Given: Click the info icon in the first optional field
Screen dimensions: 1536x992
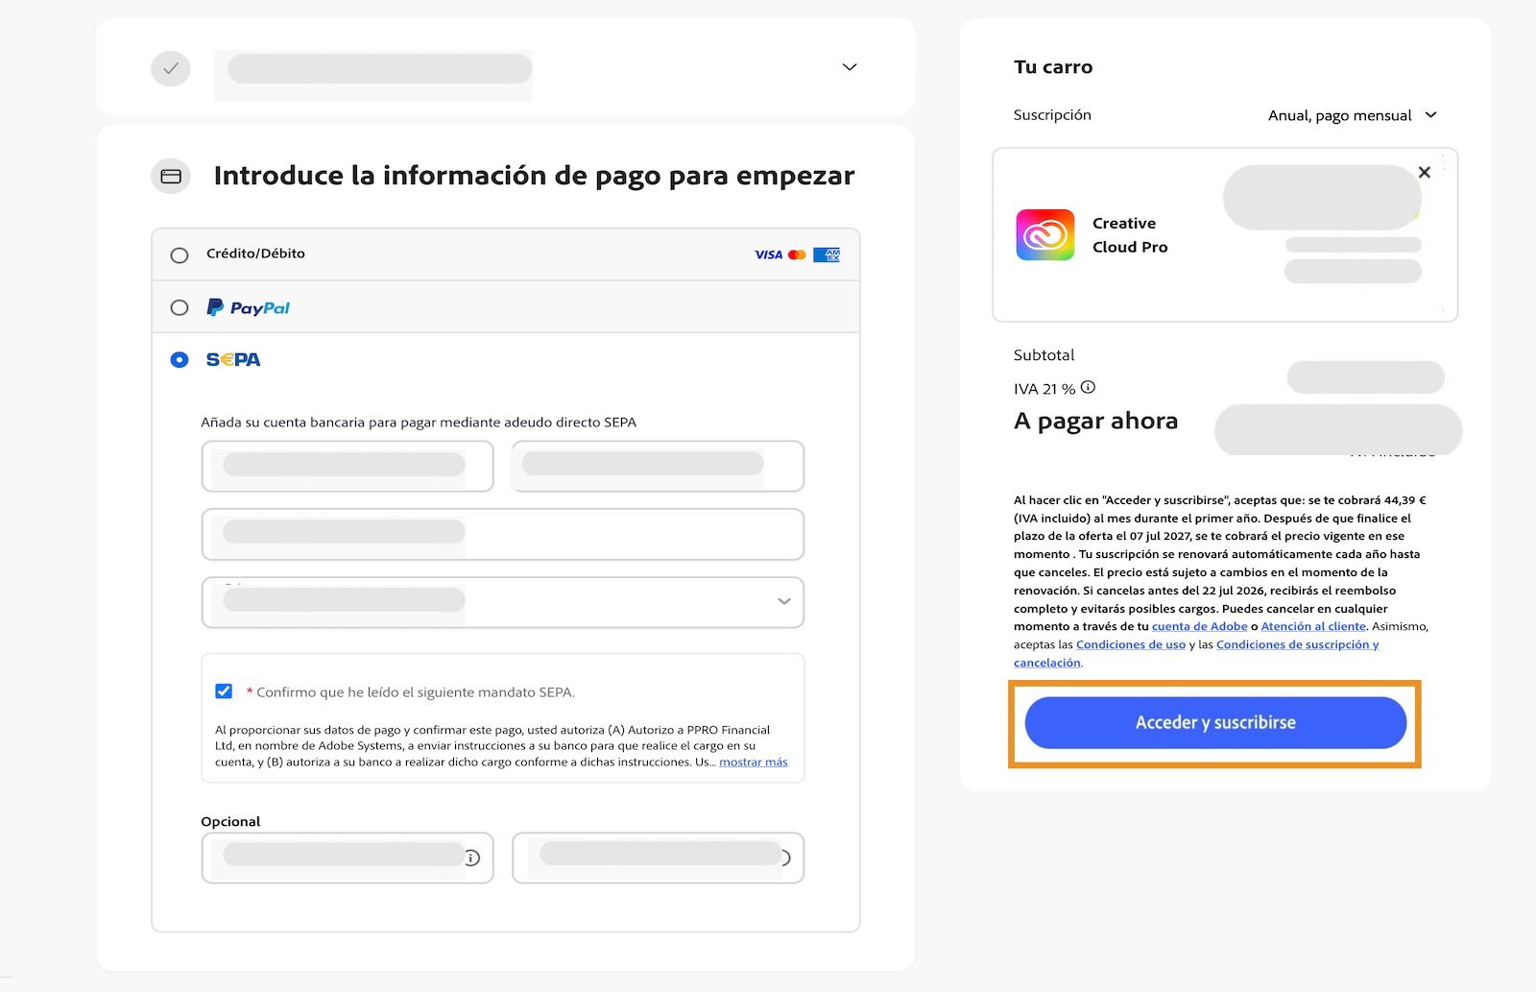Looking at the screenshot, I should (472, 858).
